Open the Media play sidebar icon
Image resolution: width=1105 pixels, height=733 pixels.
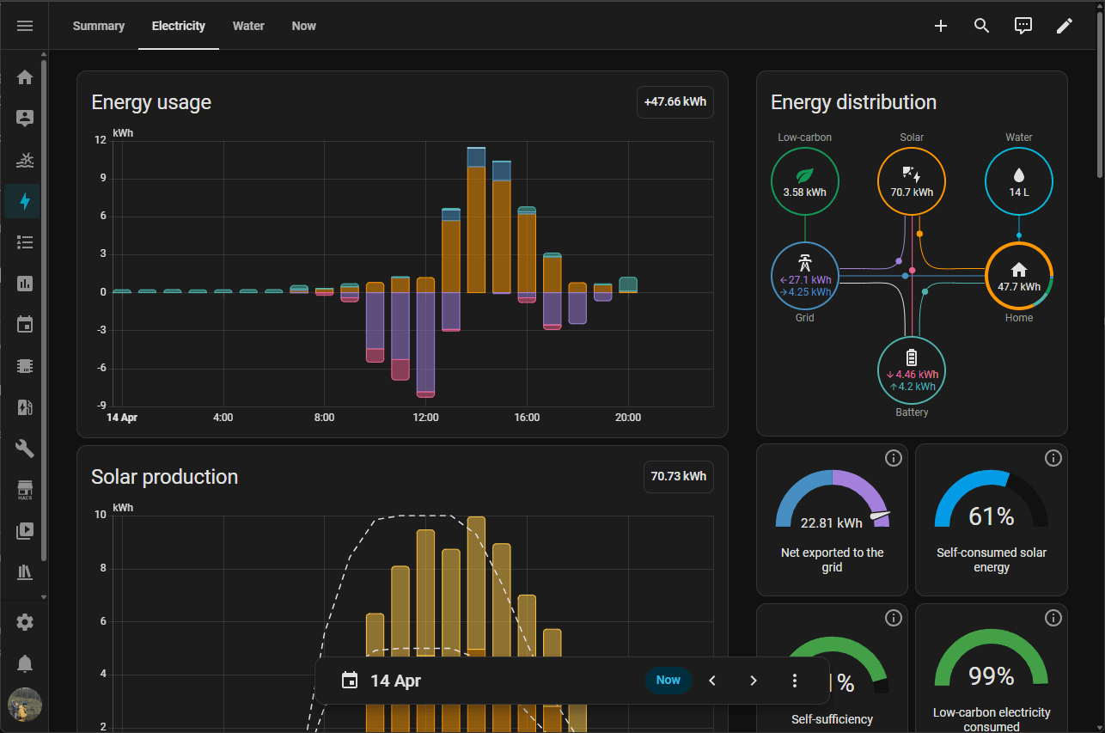coord(24,531)
